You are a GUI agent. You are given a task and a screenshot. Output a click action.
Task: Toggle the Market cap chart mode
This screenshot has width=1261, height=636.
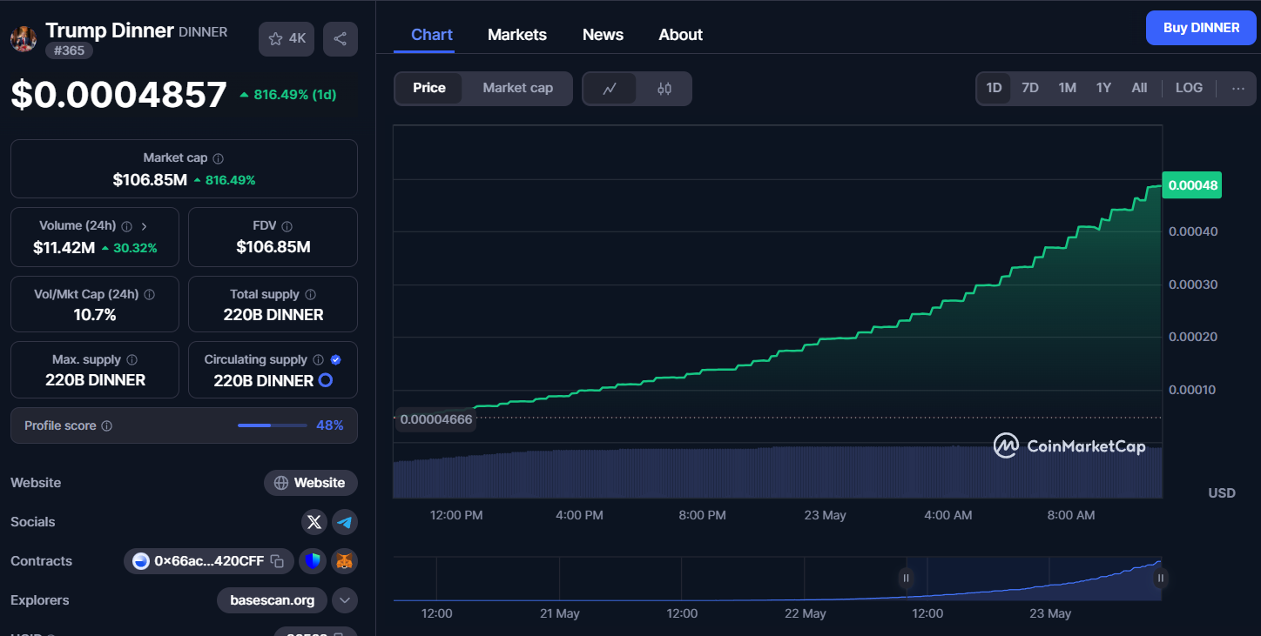point(517,89)
